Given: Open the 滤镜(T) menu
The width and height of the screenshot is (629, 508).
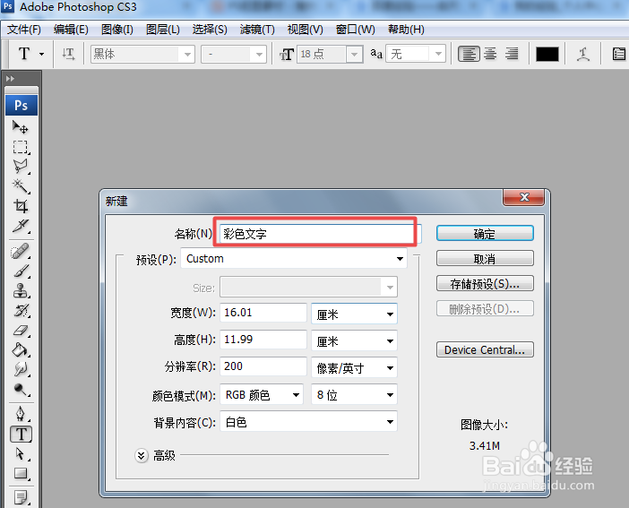Looking at the screenshot, I should pos(257,30).
